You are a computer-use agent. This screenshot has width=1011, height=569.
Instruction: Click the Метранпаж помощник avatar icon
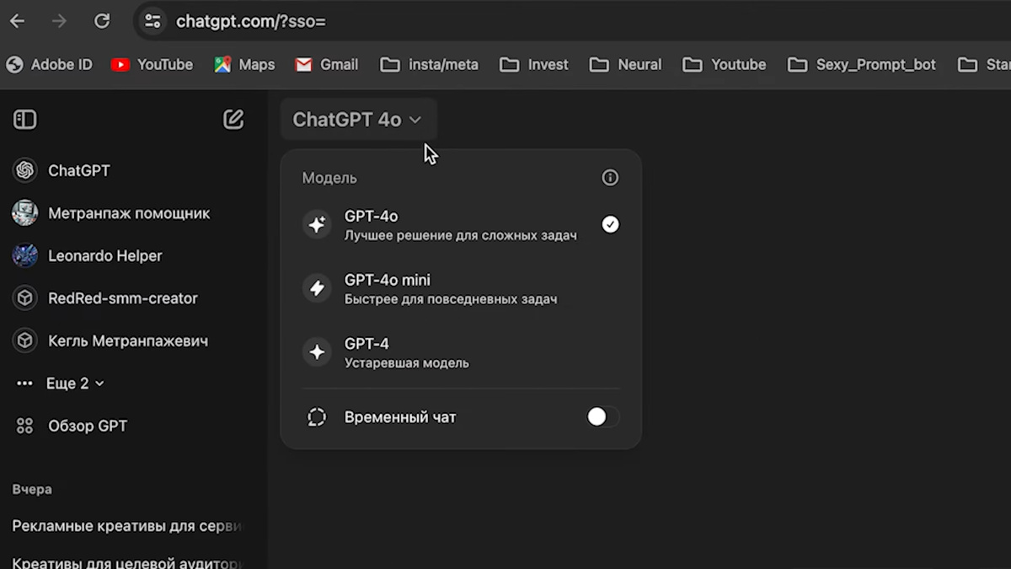[x=25, y=213]
